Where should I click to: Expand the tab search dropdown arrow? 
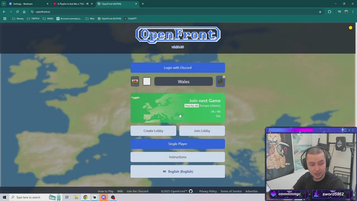(4, 4)
